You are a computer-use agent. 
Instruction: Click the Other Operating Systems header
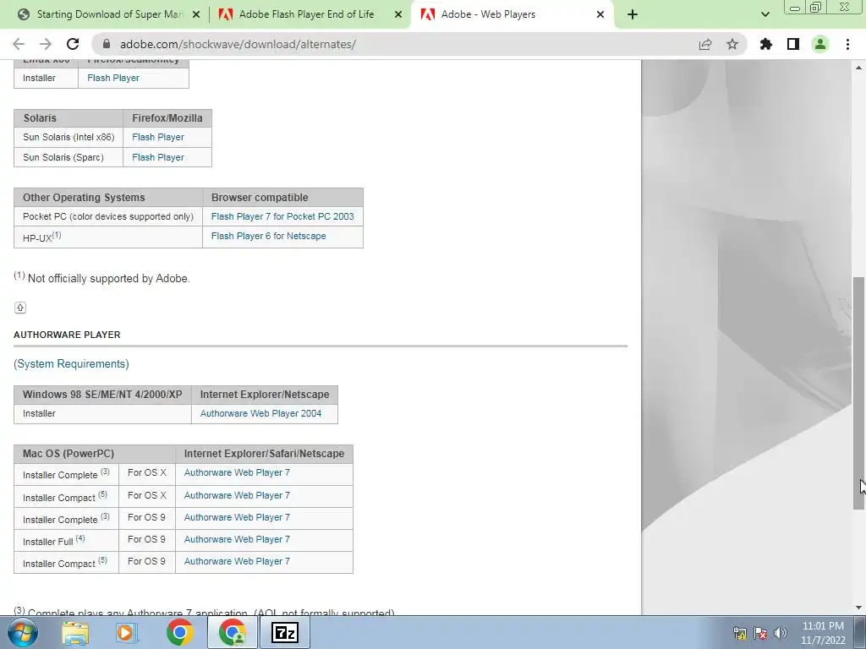point(108,198)
